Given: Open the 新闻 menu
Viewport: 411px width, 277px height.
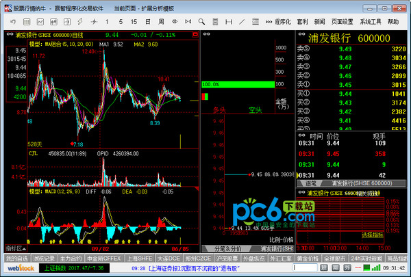Looking at the screenshot, I should [319, 22].
